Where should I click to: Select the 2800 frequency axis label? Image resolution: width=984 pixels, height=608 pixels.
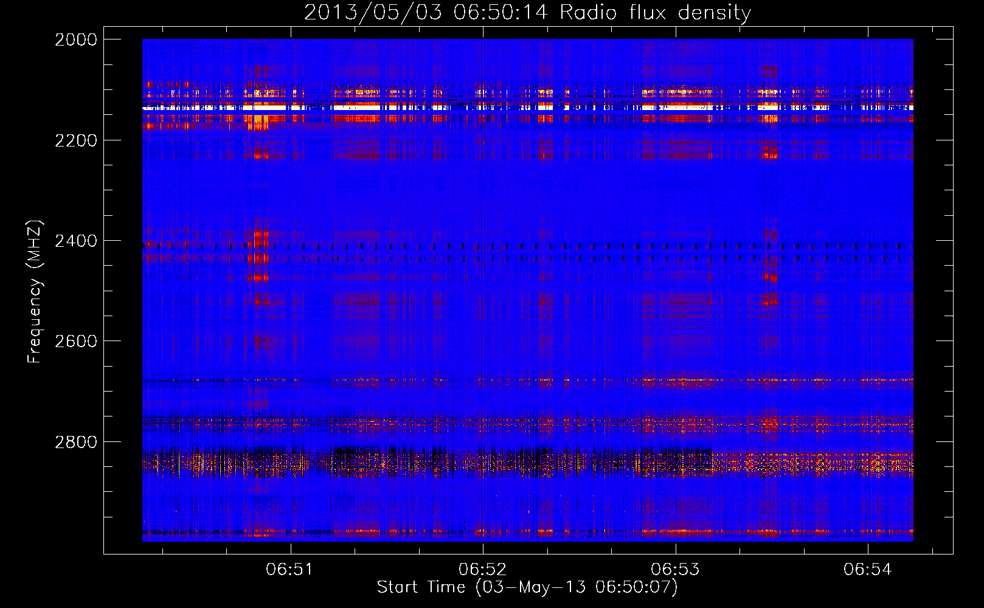click(76, 442)
